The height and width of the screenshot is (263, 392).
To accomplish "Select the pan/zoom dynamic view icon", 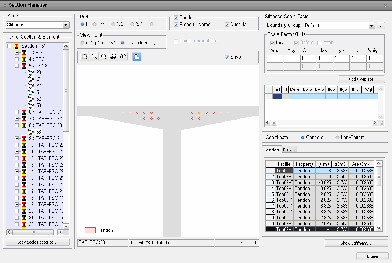I will pyautogui.click(x=113, y=57).
